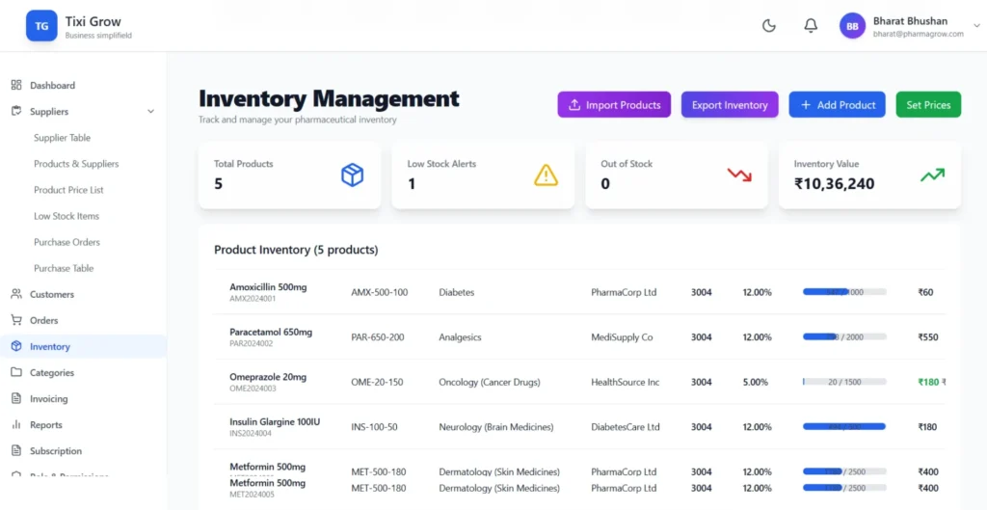Click the green Set Prices button
This screenshot has width=987, height=510.
pyautogui.click(x=928, y=105)
